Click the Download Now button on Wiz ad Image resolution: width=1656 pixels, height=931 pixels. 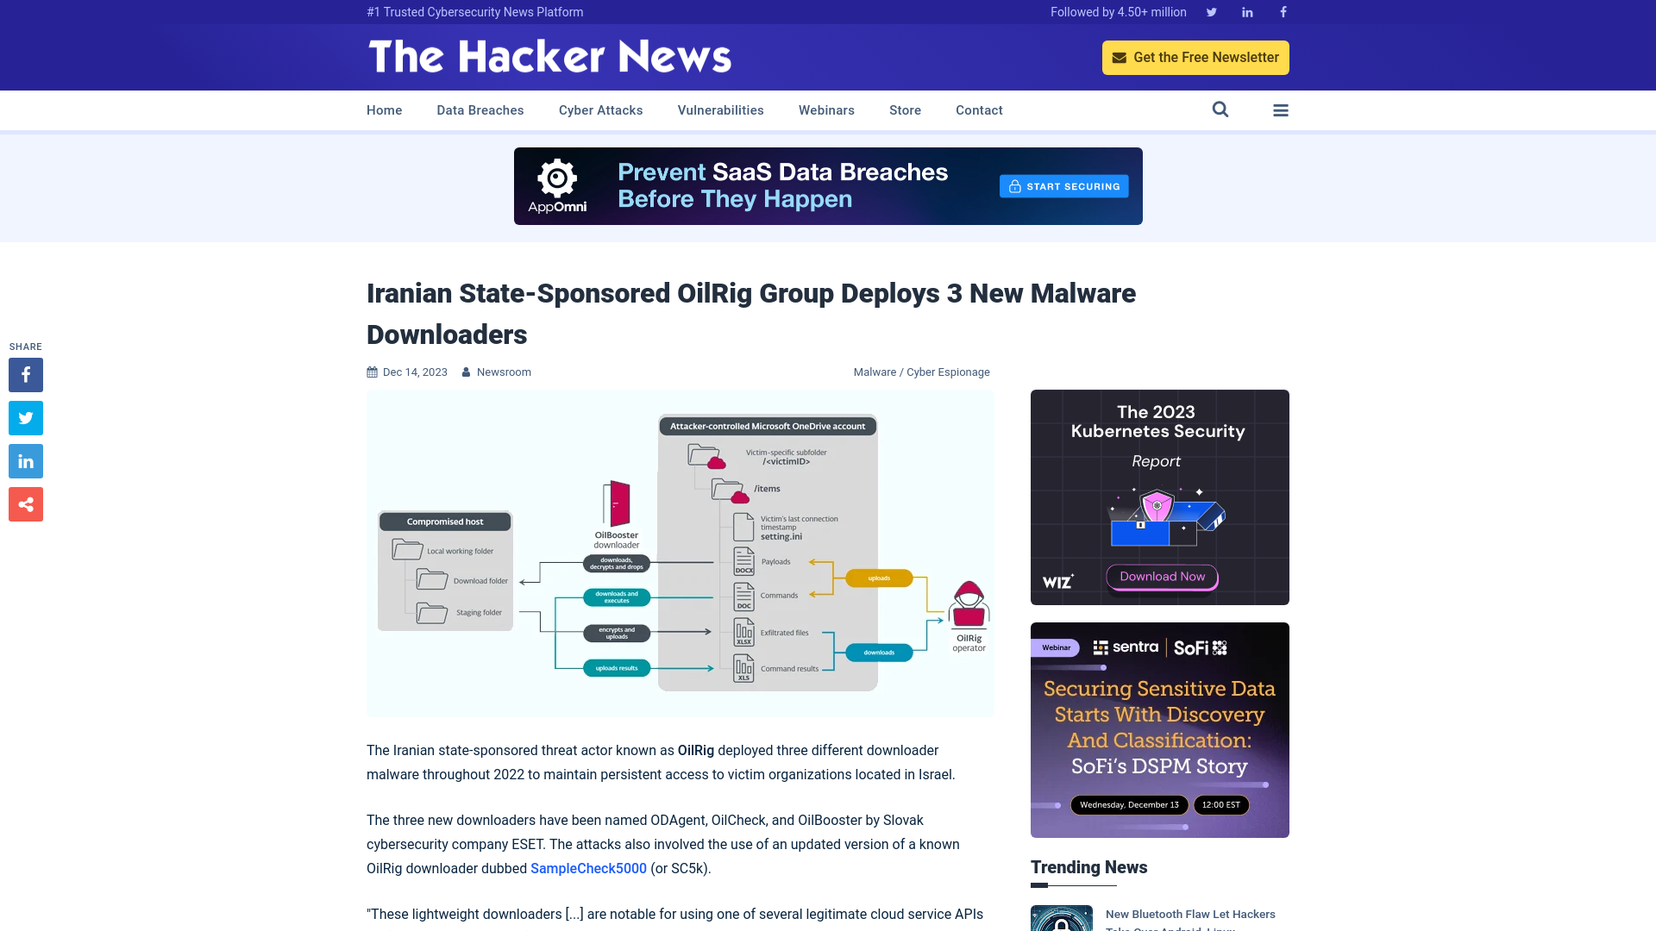[1160, 577]
